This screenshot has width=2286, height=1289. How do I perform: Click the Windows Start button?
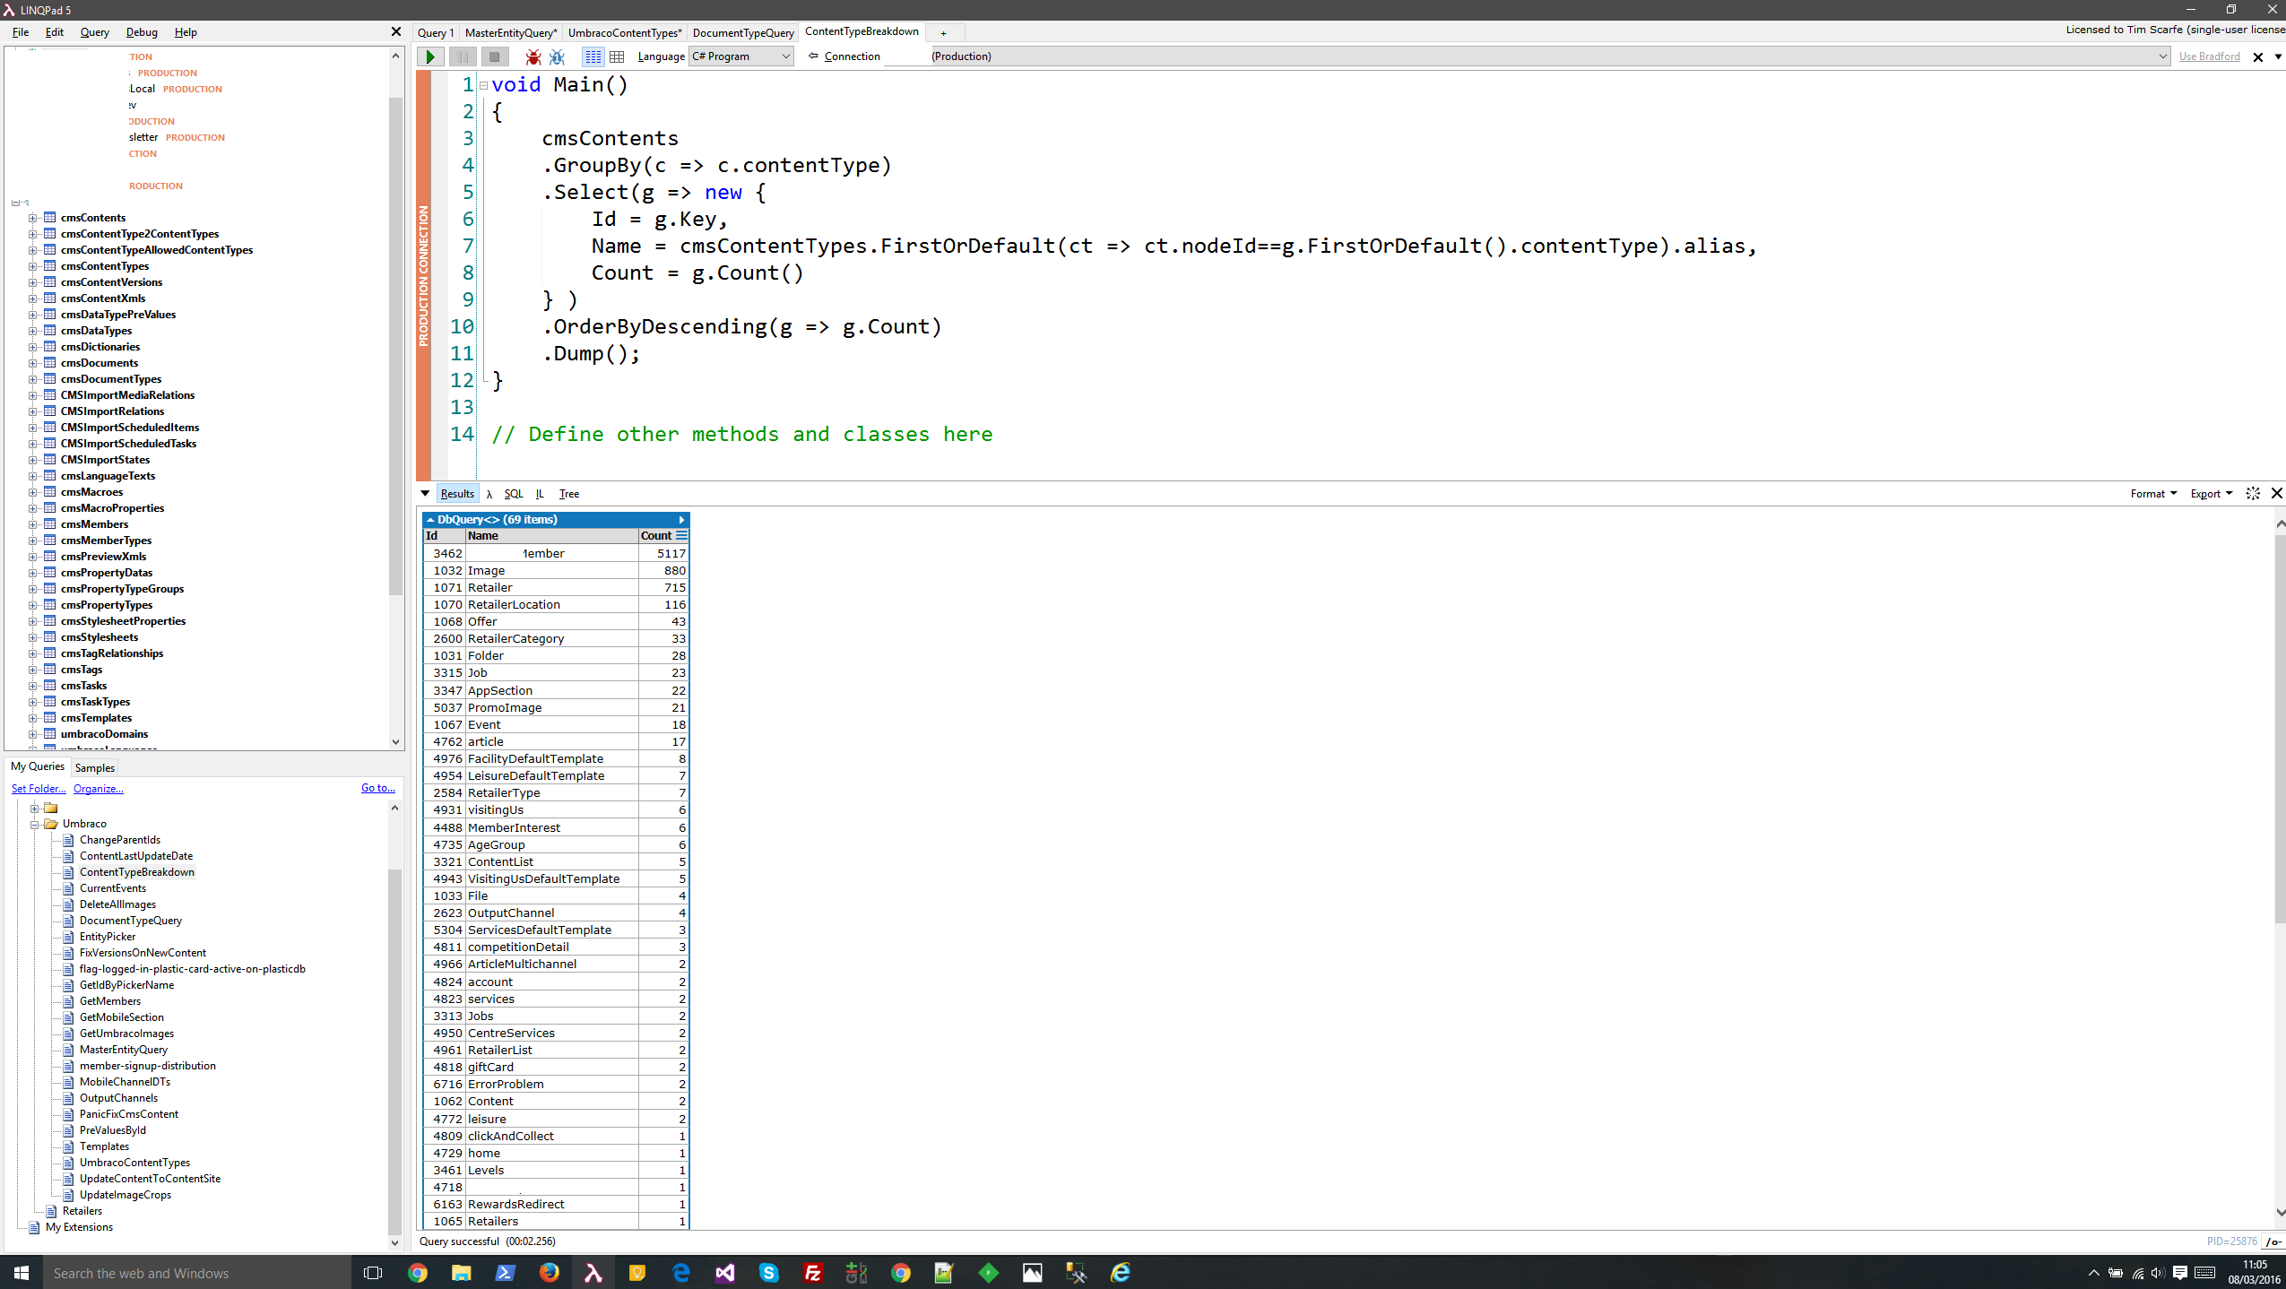click(22, 1273)
